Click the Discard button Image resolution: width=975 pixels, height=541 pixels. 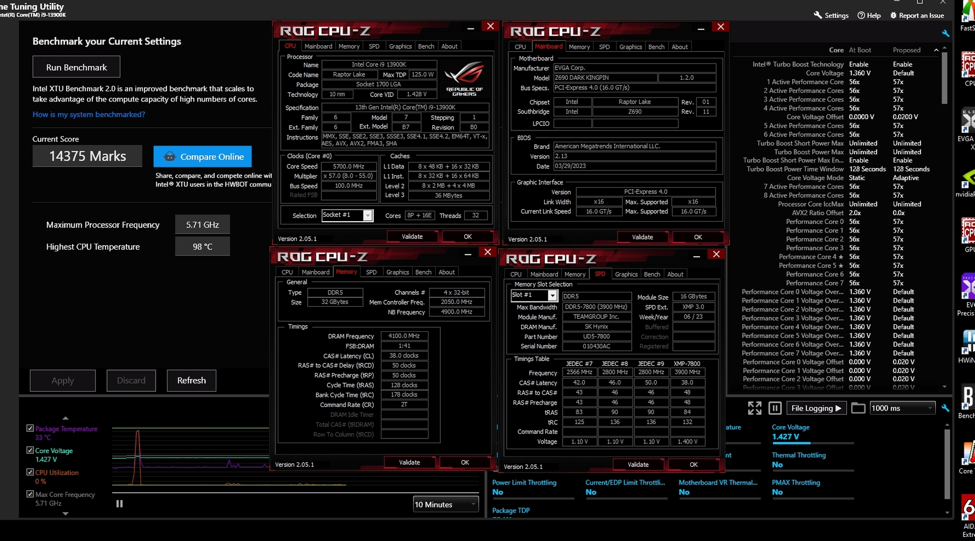[131, 381]
